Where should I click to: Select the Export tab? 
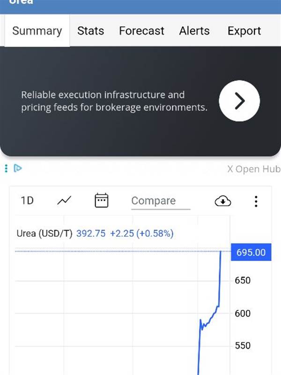coord(244,31)
